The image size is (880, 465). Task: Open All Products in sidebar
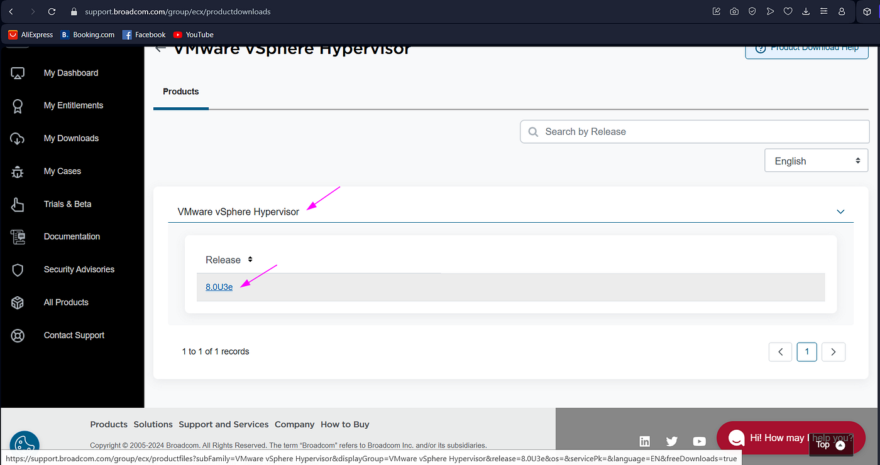tap(66, 302)
